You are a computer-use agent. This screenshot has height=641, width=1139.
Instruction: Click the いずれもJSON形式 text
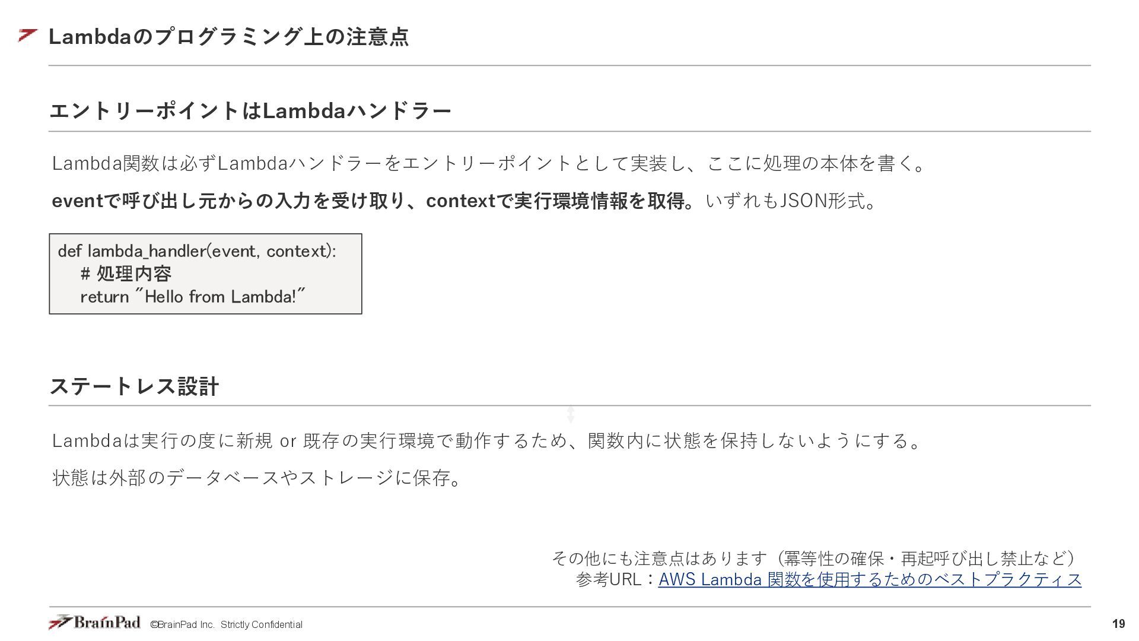tap(791, 201)
